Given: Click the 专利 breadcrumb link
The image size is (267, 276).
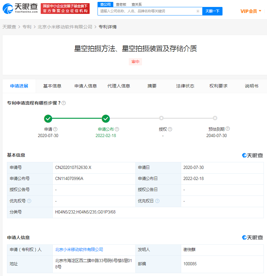Looking at the screenshot, I should click(27, 27).
